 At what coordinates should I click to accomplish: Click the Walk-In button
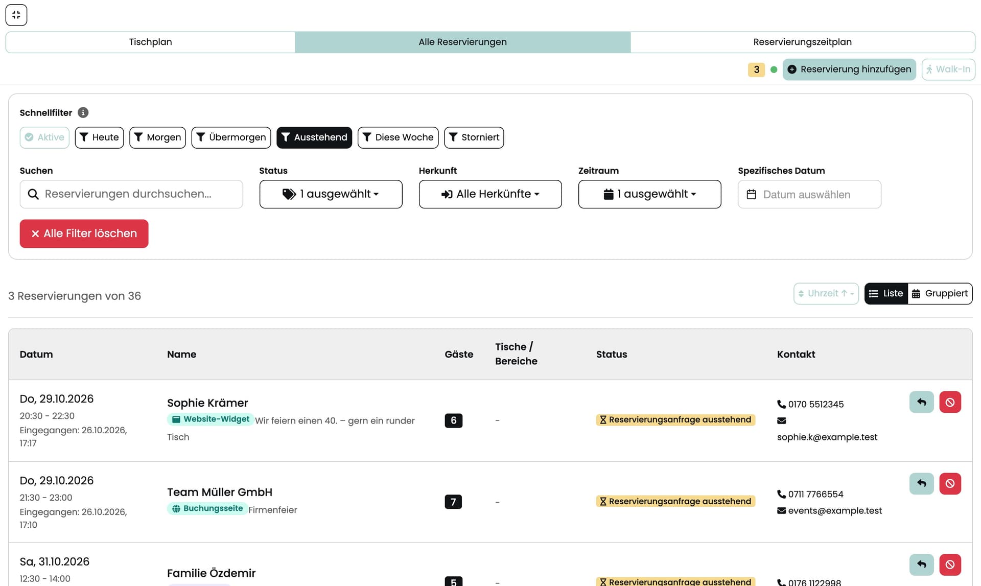tap(948, 69)
